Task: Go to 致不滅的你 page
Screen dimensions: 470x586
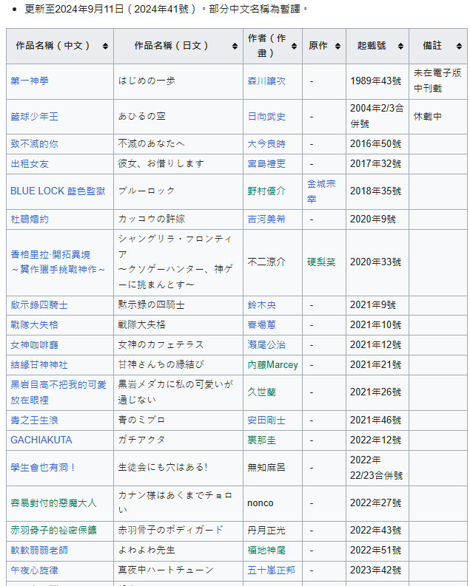Action: (35, 144)
